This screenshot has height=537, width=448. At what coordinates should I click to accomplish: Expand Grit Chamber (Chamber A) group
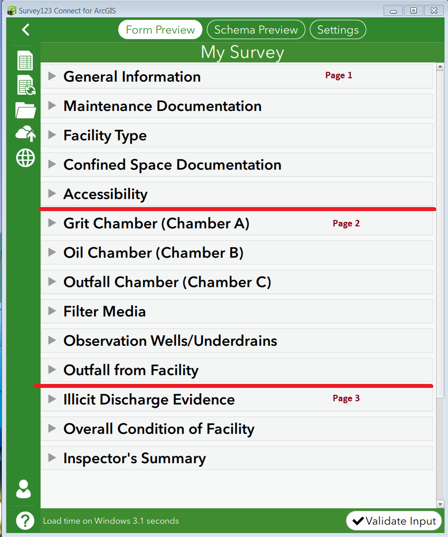[x=237, y=223]
